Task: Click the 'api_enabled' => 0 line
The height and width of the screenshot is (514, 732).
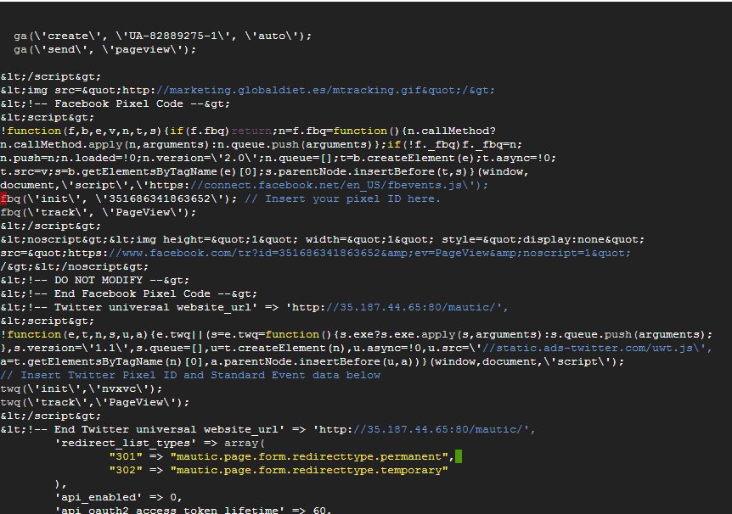Action: (x=118, y=497)
